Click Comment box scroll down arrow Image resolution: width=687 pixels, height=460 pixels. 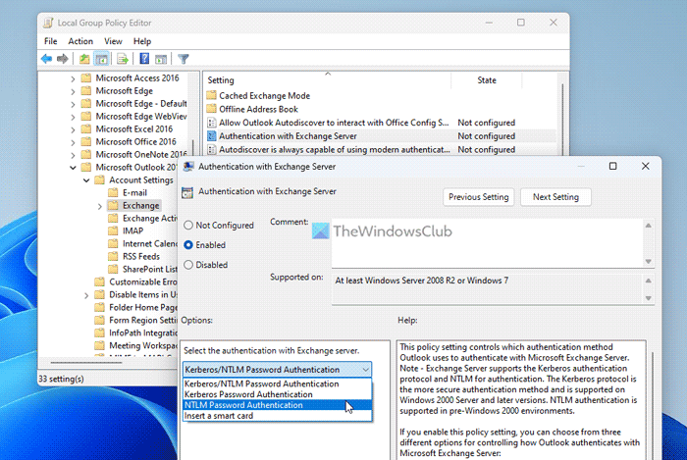click(x=649, y=261)
